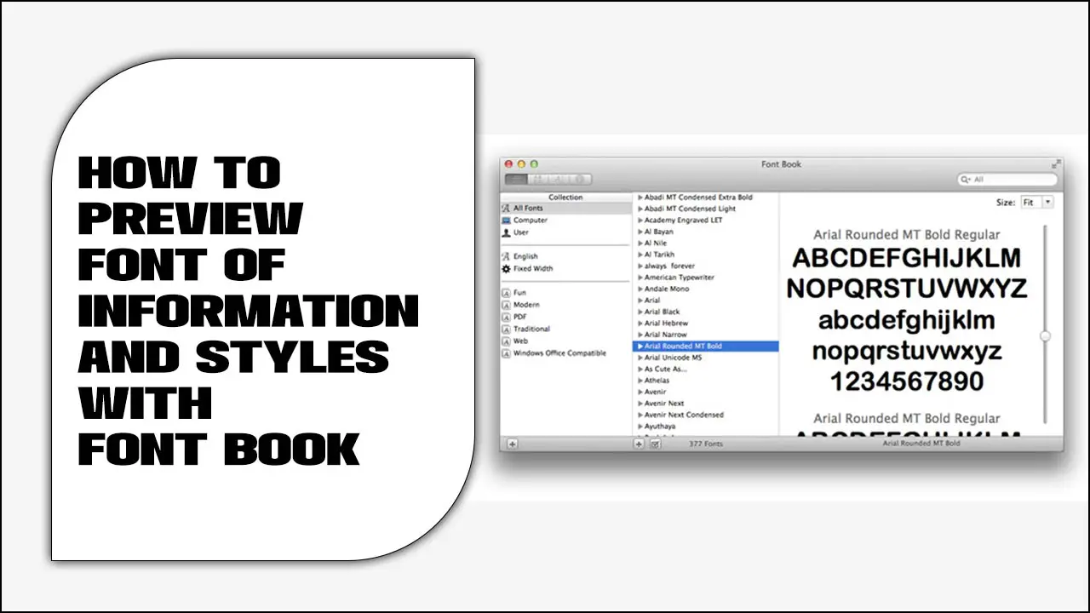Expand the Al Nile disclosure triangle
The image size is (1090, 613).
[x=640, y=243]
